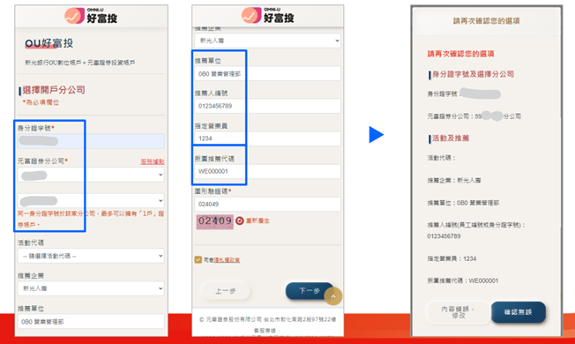Image resolution: width=575 pixels, height=344 pixels.
Task: Click the 指定營業員：1234 confirmation text
Action: [x=452, y=259]
